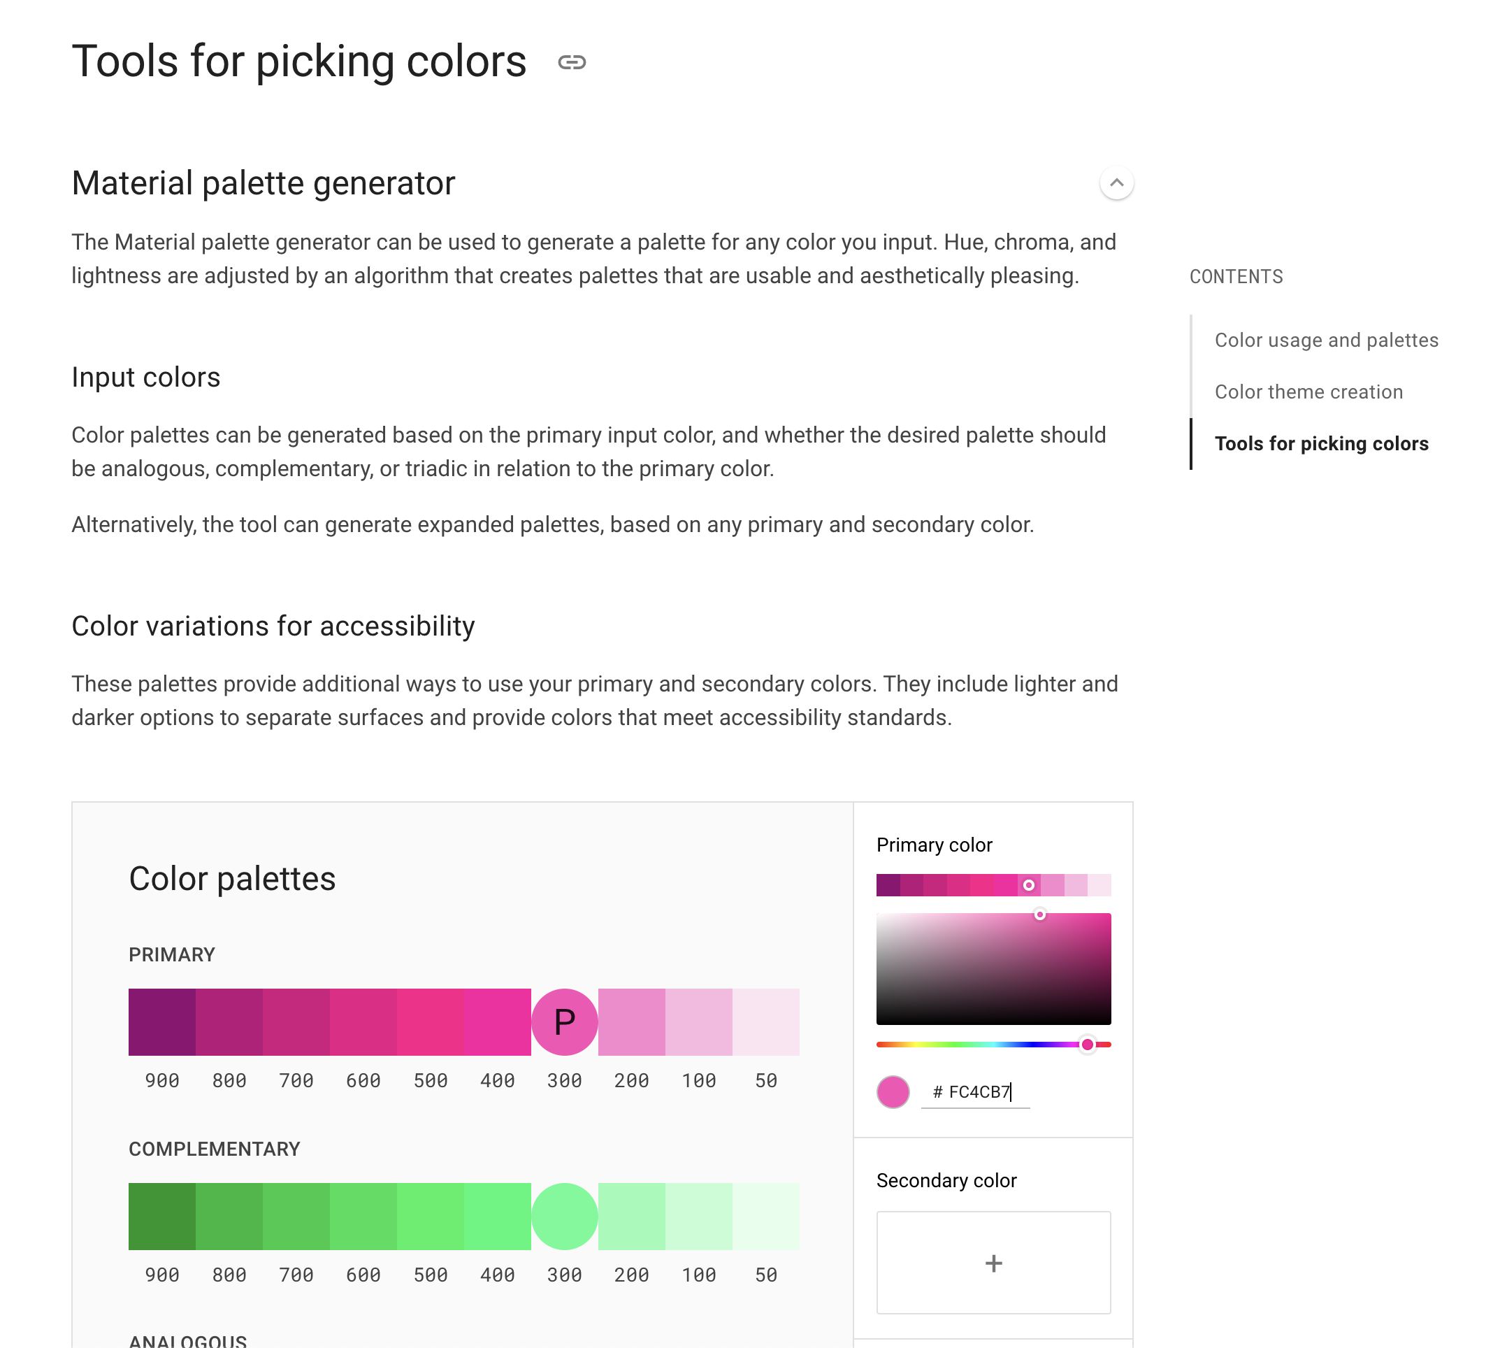This screenshot has height=1348, width=1500.
Task: Click the saturation-brightness picker area
Action: (993, 969)
